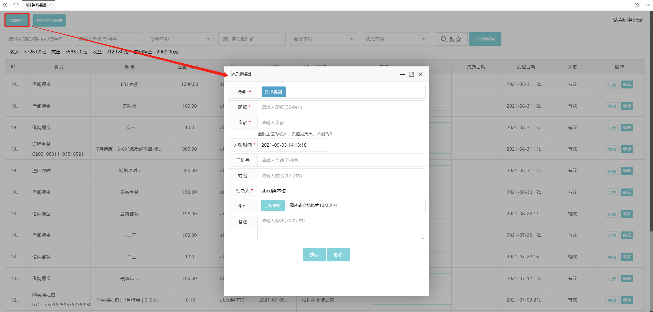The height and width of the screenshot is (312, 653).
Task: Select the 财务明细 tab
Action: pos(36,5)
